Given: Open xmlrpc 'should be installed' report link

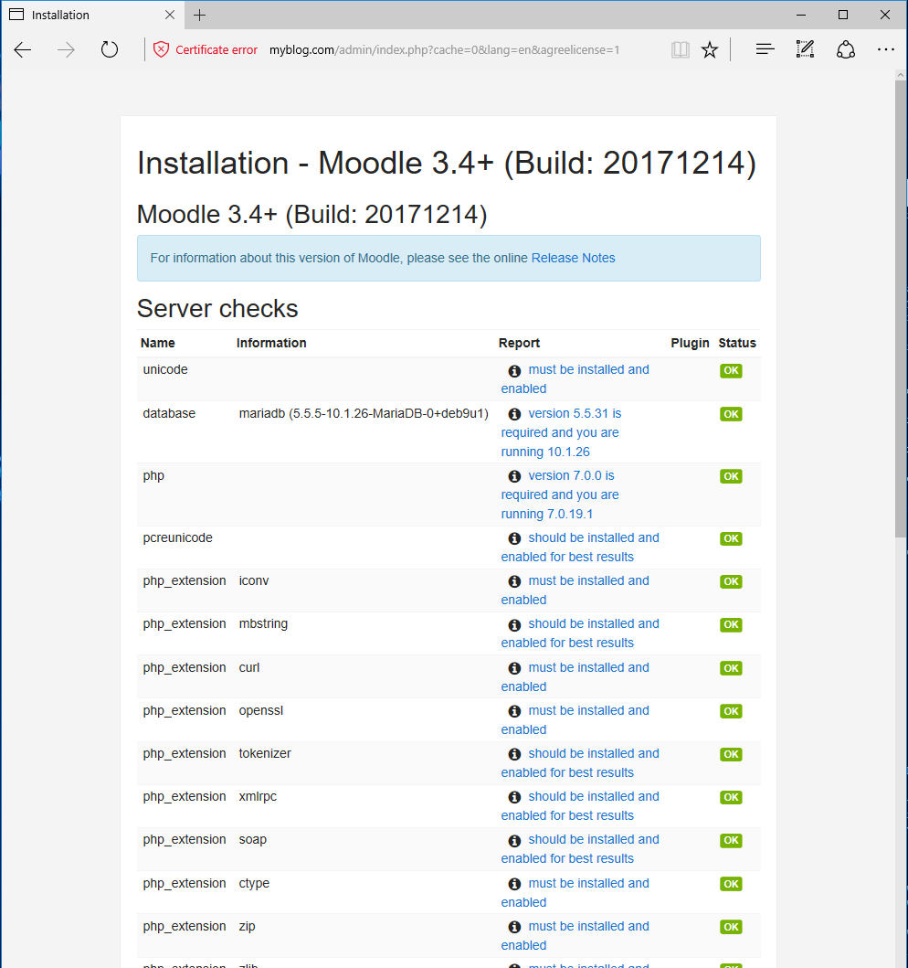Looking at the screenshot, I should (580, 806).
